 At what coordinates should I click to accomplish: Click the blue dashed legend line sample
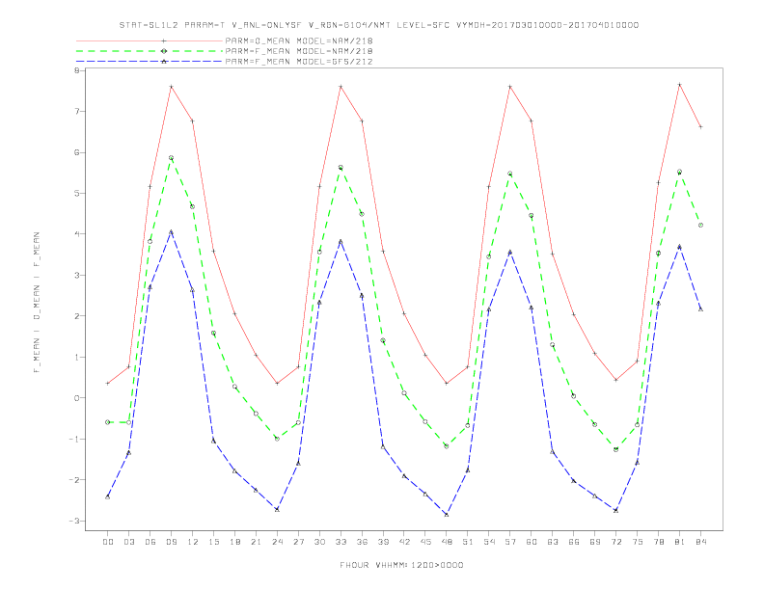pyautogui.click(x=150, y=62)
